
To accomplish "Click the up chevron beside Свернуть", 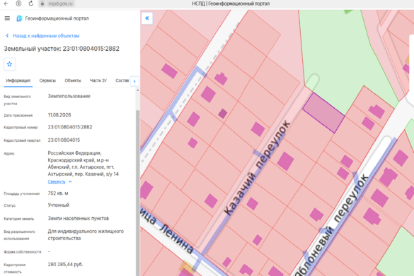I will pyautogui.click(x=70, y=181).
